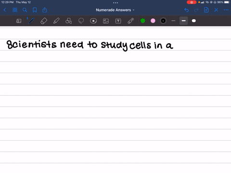This screenshot has height=173, width=231.
Task: Open the search magnifier
Action: (x=25, y=10)
